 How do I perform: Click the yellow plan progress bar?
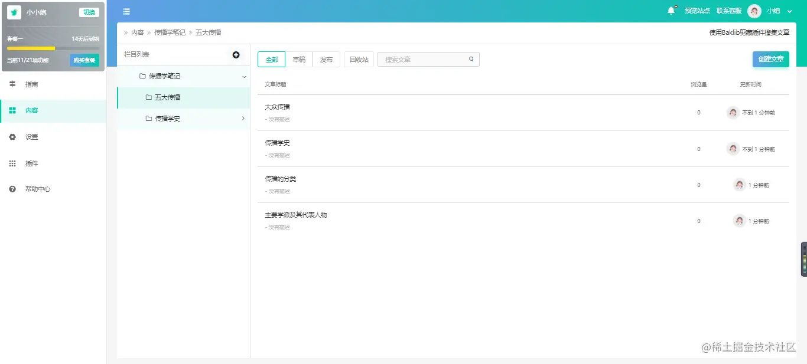tap(31, 48)
